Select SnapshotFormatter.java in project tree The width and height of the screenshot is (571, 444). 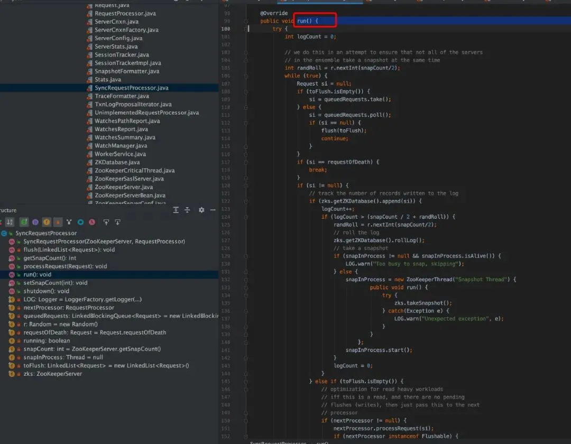(127, 71)
